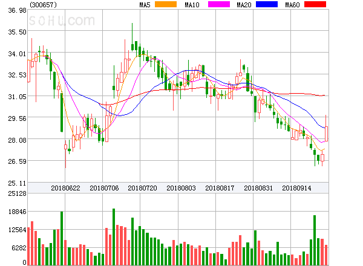
Task: Click the 29.56 price axis label
Action: click(x=17, y=118)
